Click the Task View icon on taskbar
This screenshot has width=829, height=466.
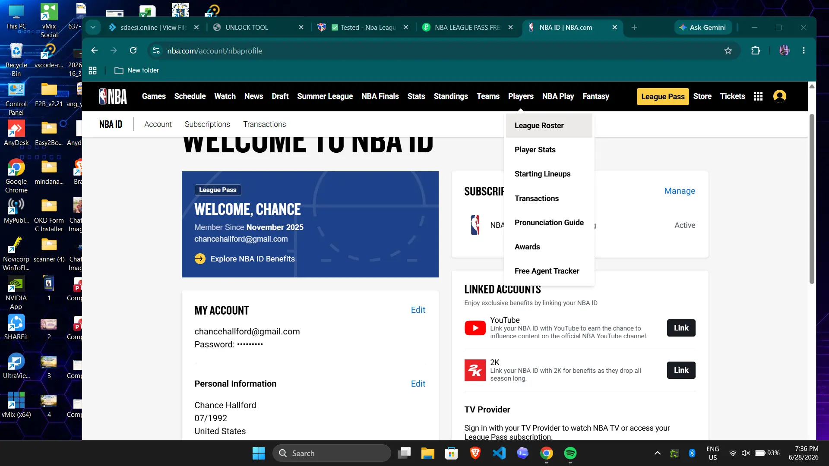(404, 453)
